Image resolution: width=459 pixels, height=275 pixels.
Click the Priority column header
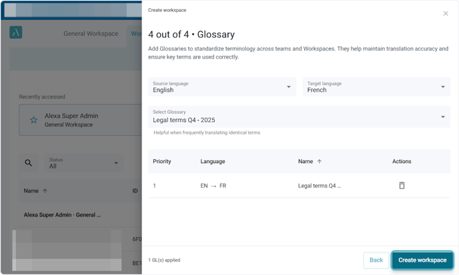coord(162,162)
